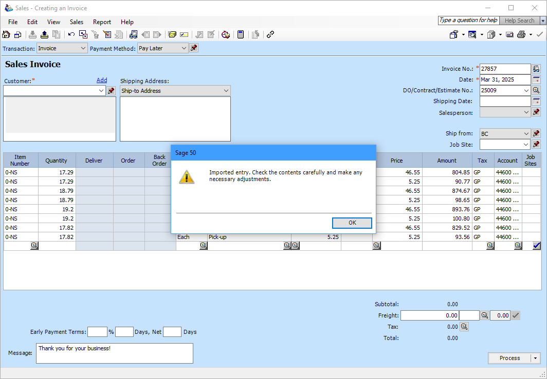This screenshot has height=379, width=547.
Task: Expand the Transaction dropdown
Action: [x=83, y=48]
